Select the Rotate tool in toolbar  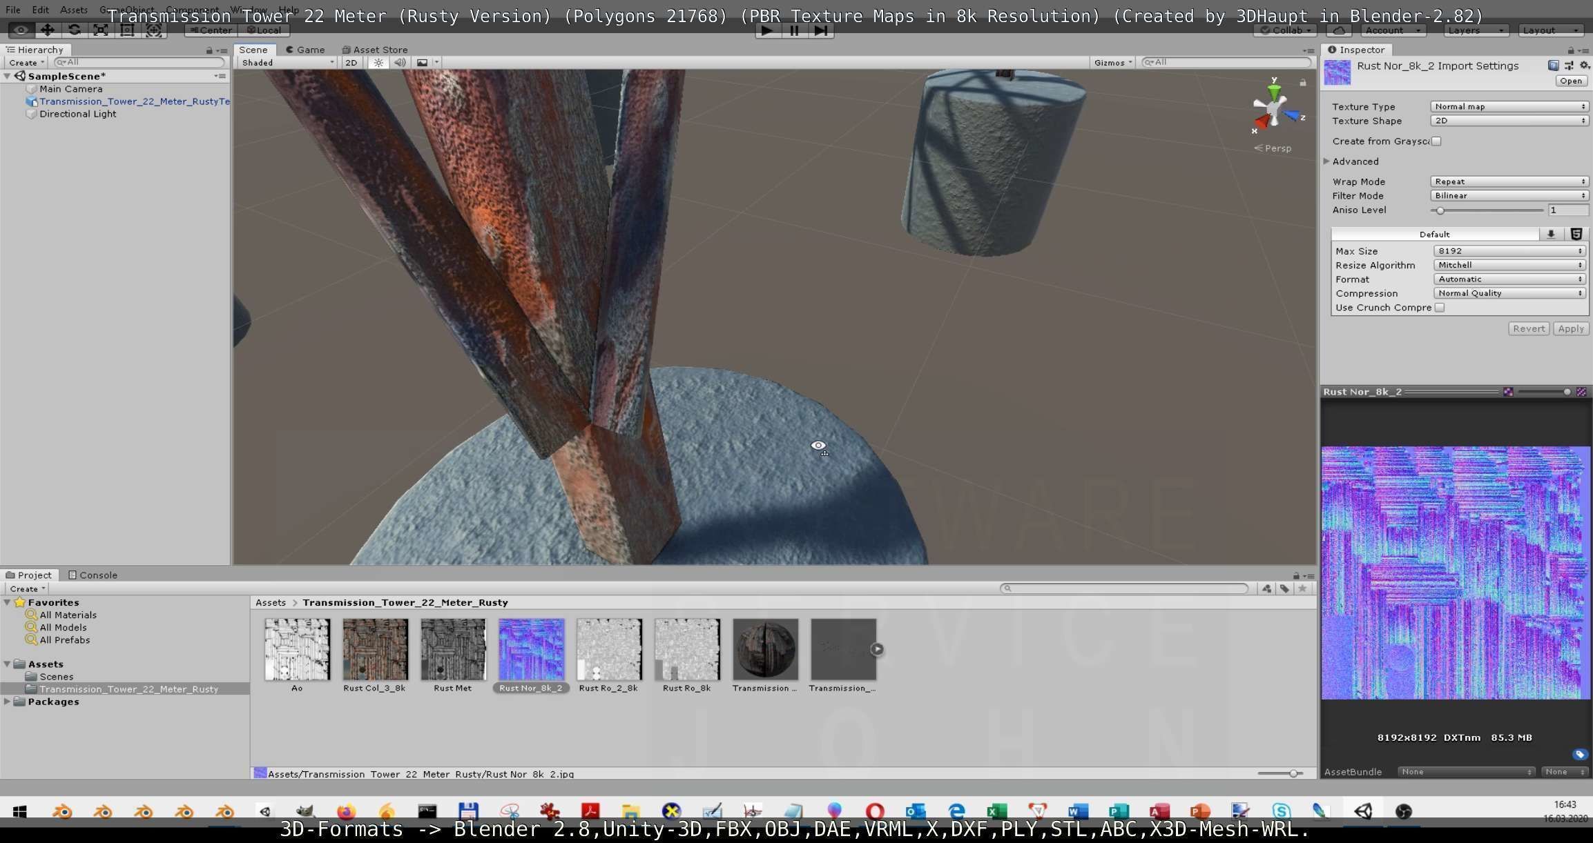pyautogui.click(x=74, y=30)
